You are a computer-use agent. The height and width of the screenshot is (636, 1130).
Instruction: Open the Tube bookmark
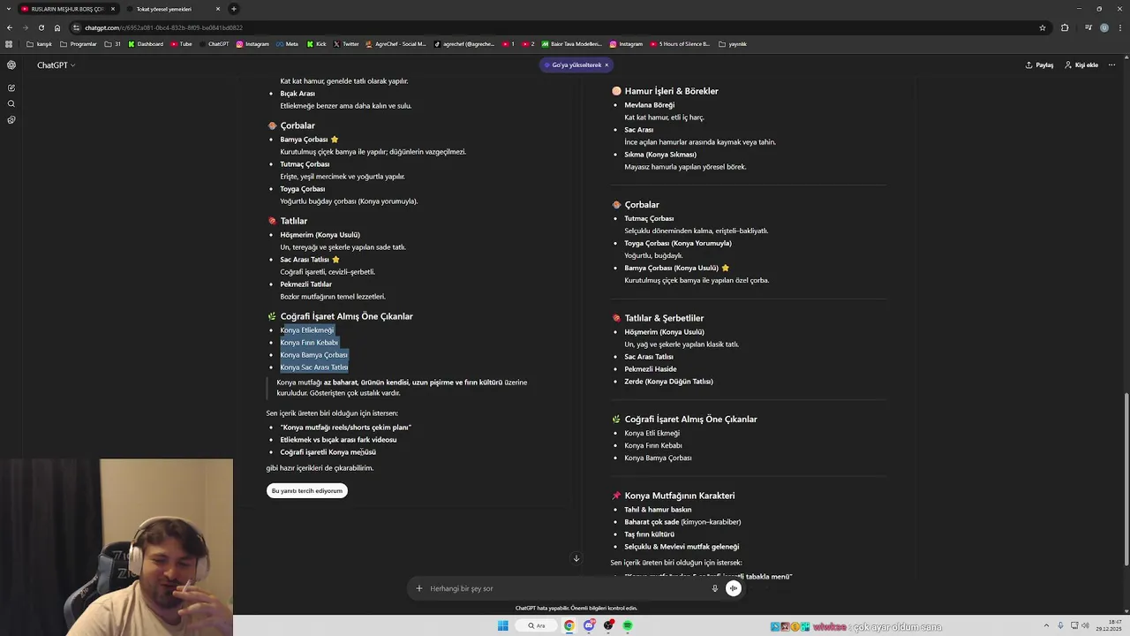point(181,44)
